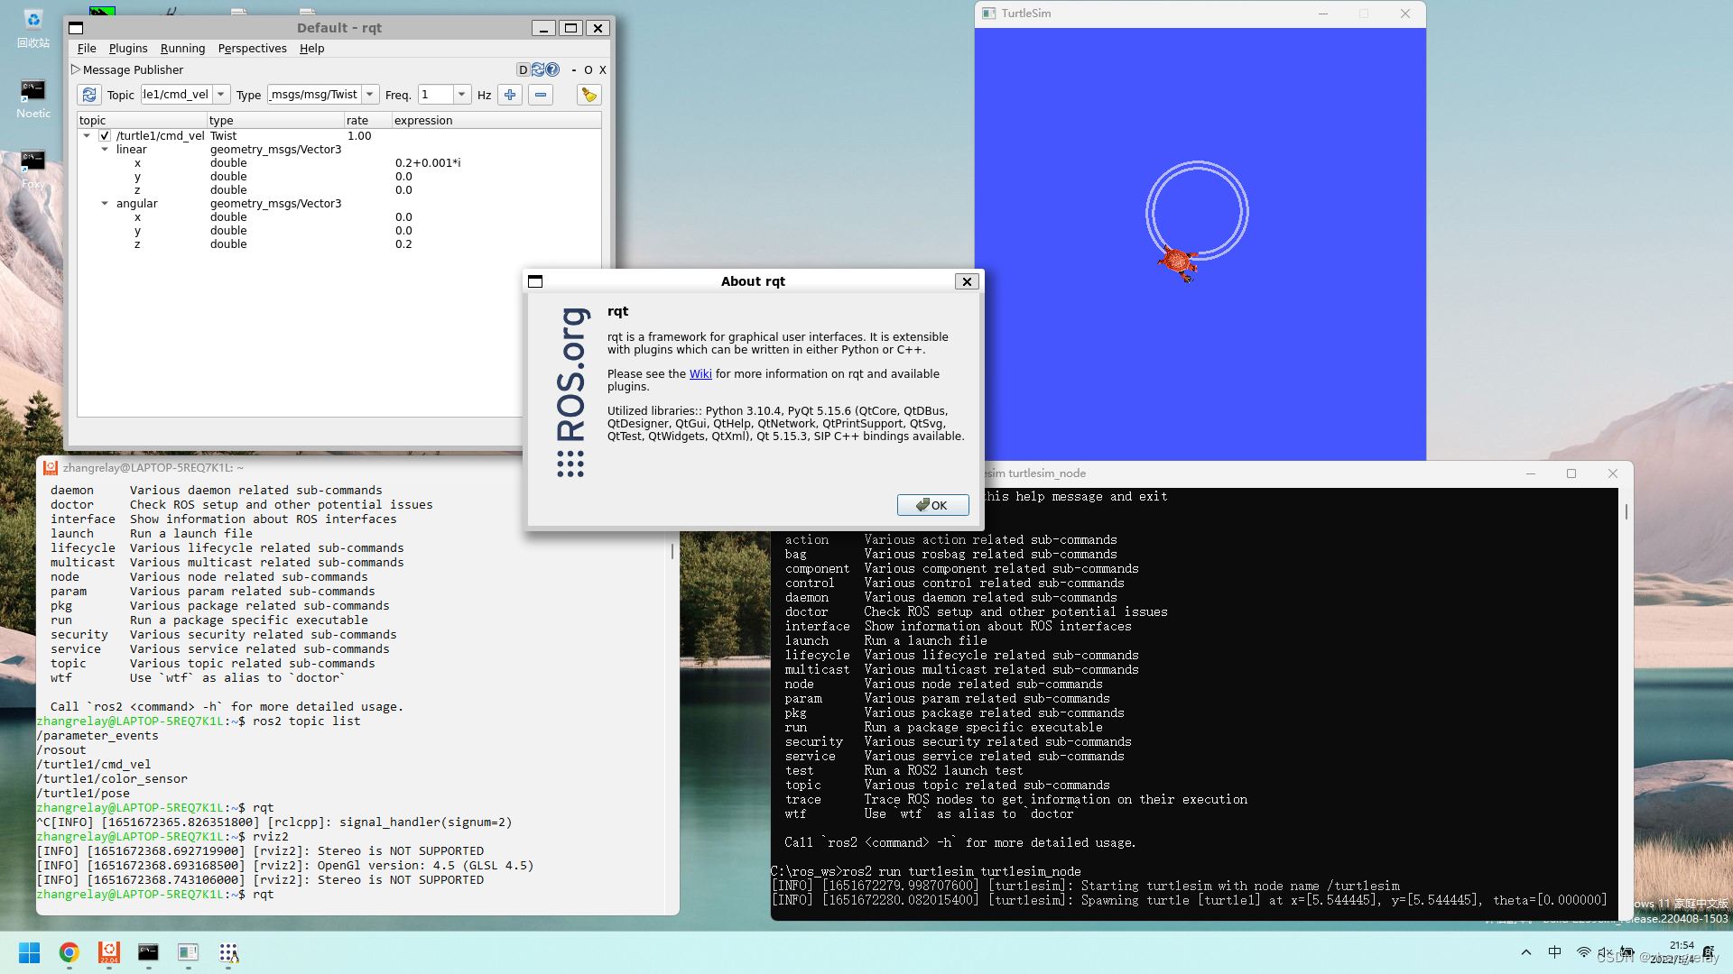Switch to the terminal taskbar icon

148,952
